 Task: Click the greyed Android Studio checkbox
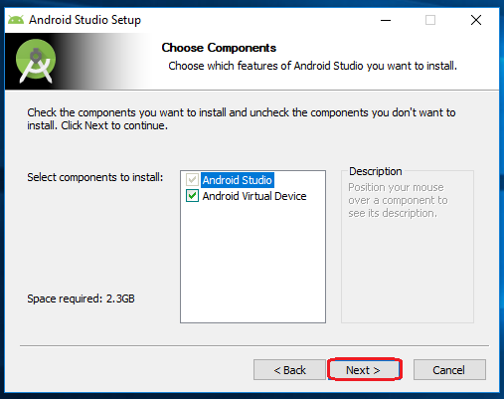coord(192,180)
